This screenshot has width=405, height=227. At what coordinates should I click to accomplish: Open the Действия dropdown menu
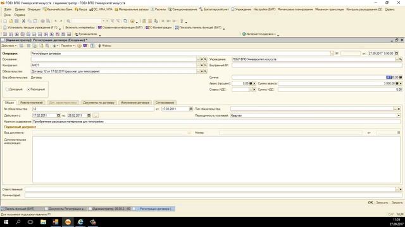pos(9,46)
